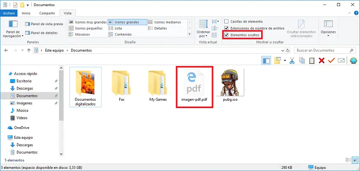
Task: Toggle Casillas de elemento checkbox
Action: click(226, 21)
